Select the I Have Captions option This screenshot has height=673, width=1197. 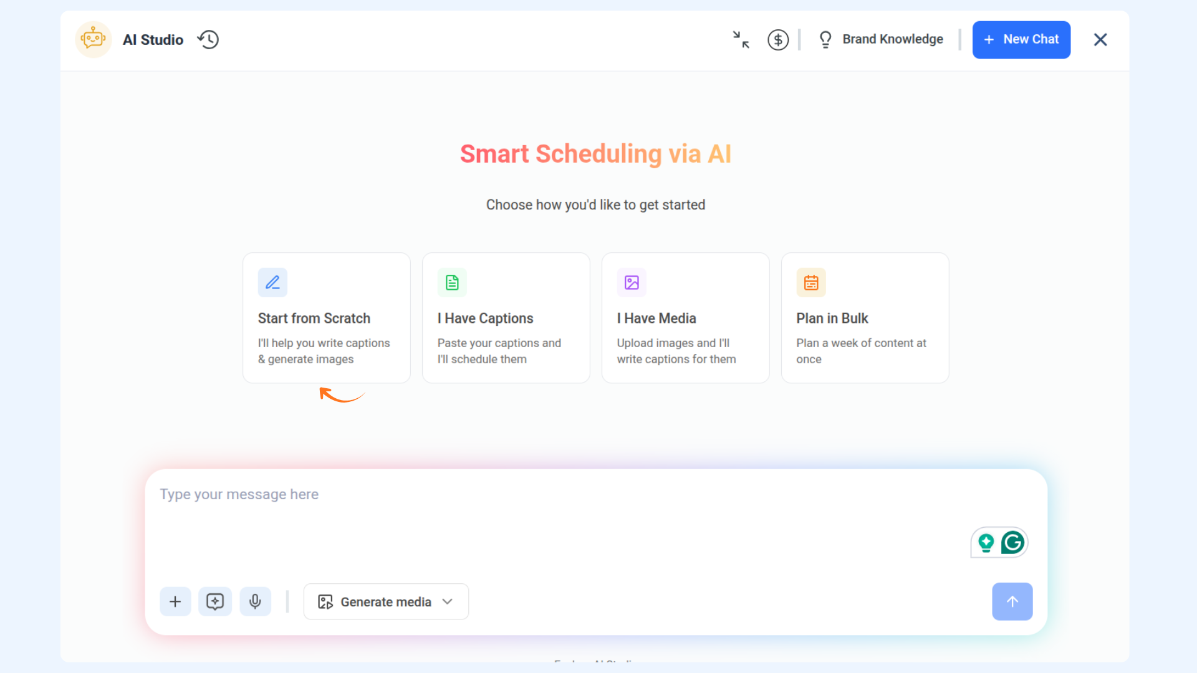[506, 318]
